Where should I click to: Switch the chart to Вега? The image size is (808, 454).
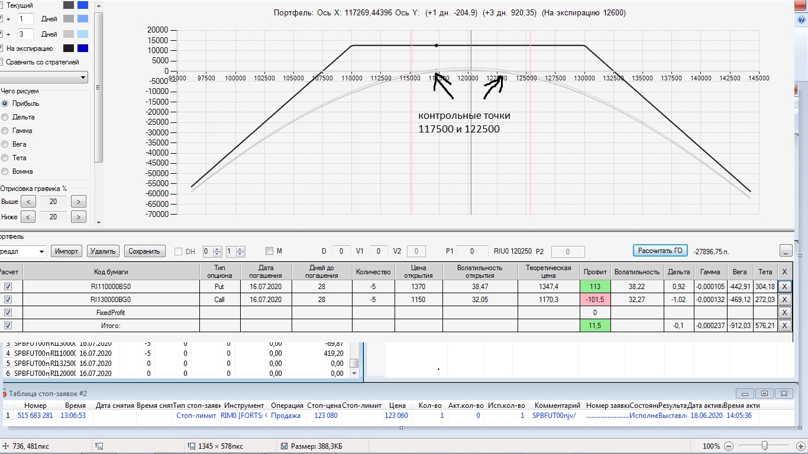point(5,144)
